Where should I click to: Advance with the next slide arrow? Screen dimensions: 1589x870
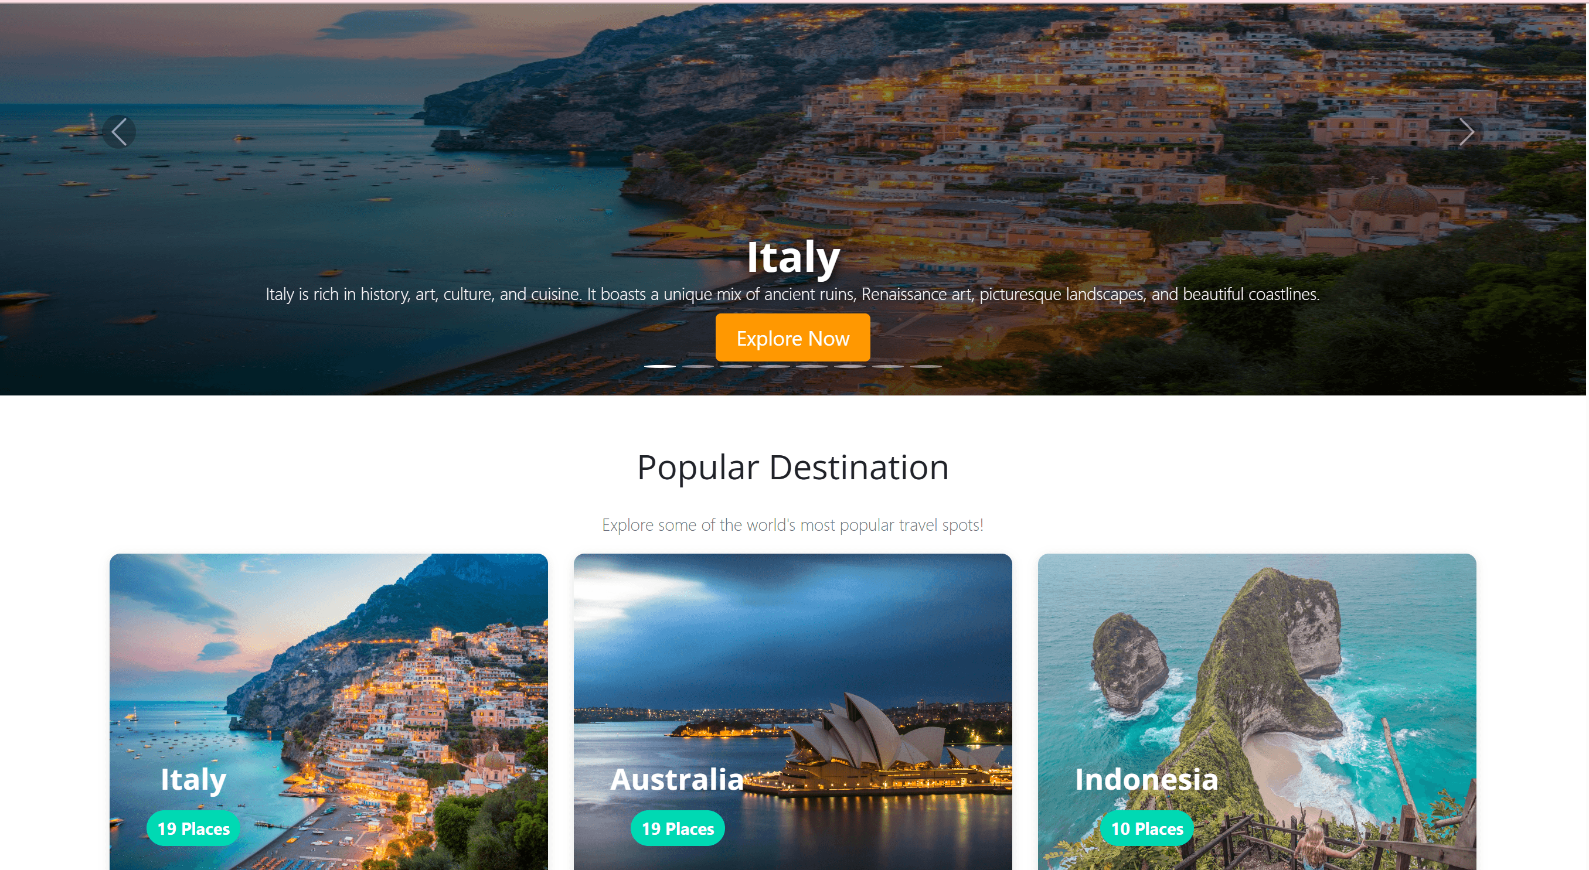pyautogui.click(x=1466, y=131)
